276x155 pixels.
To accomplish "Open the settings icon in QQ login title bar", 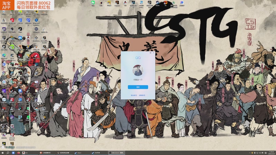I will (150, 53).
